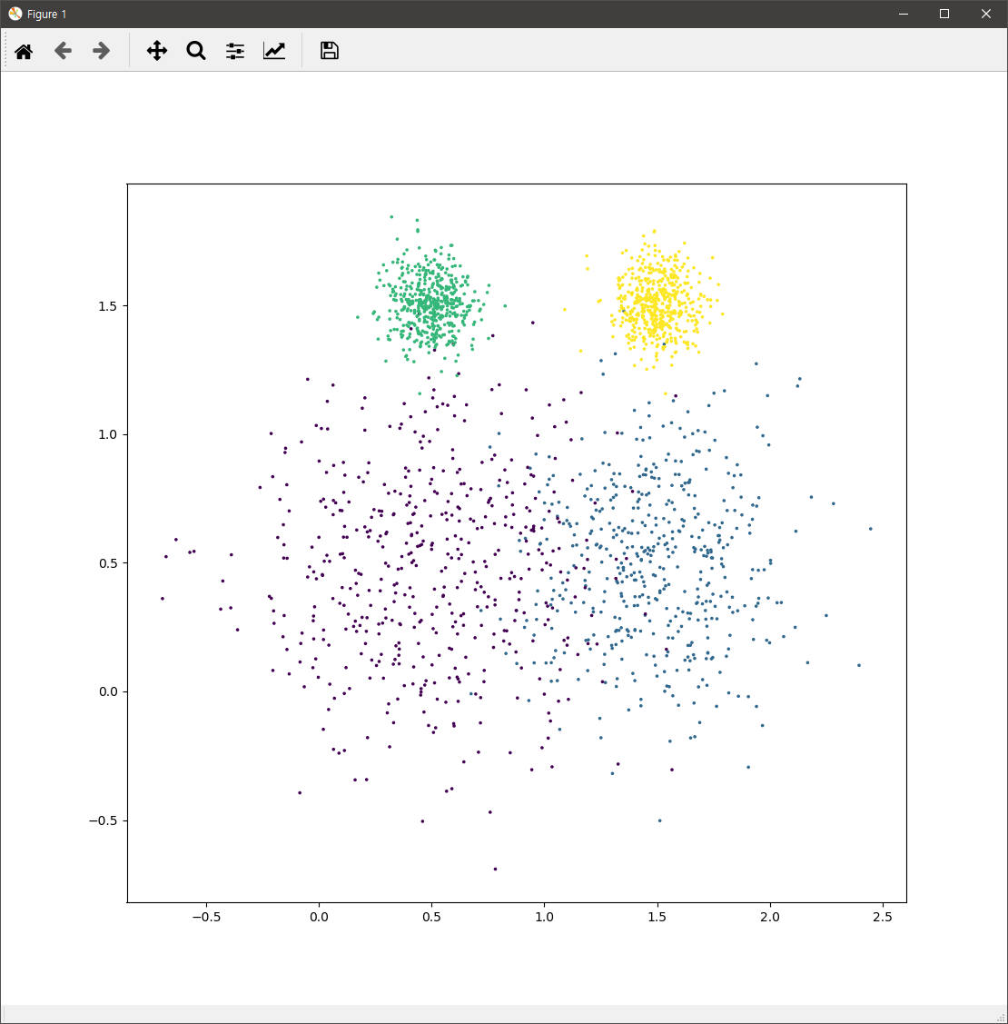This screenshot has height=1024, width=1008.
Task: Click the x-axis tick label −0.5
Action: point(206,917)
